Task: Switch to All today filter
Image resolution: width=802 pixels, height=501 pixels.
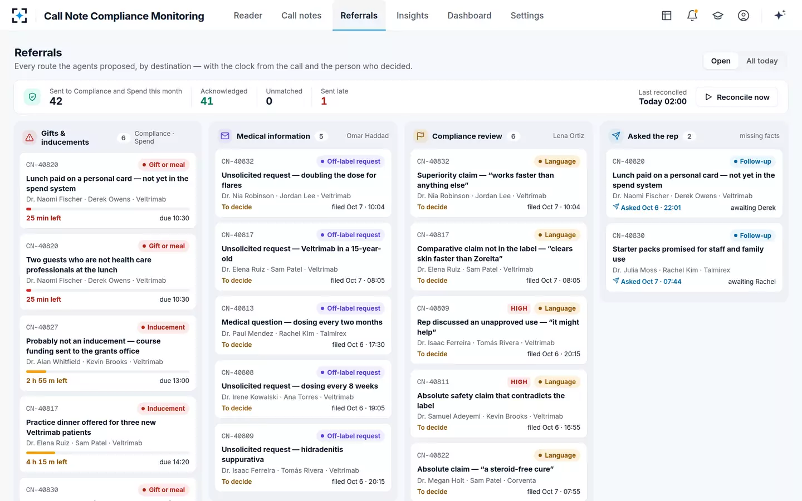Action: tap(762, 61)
